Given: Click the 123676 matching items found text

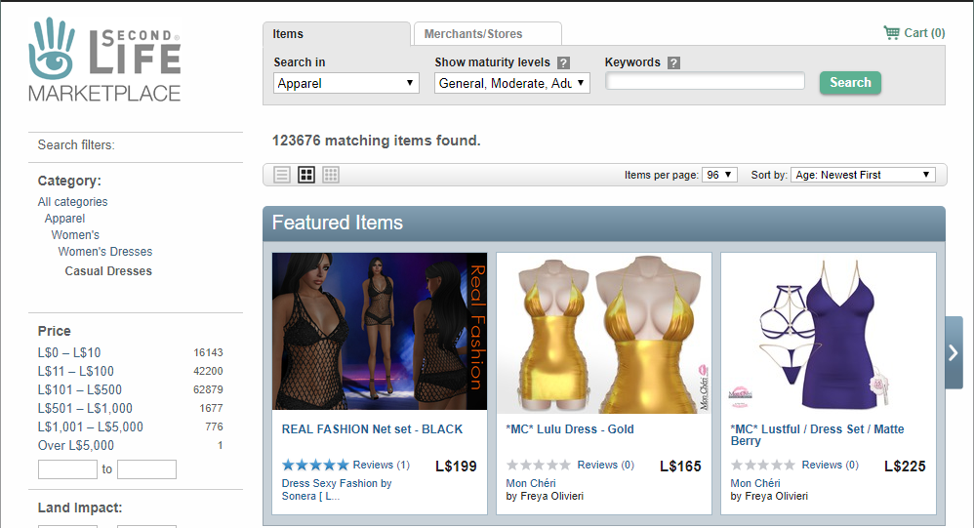Looking at the screenshot, I should point(377,141).
